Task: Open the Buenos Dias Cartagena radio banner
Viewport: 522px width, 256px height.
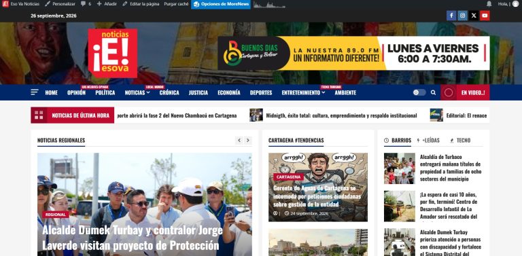Action: click(x=353, y=53)
